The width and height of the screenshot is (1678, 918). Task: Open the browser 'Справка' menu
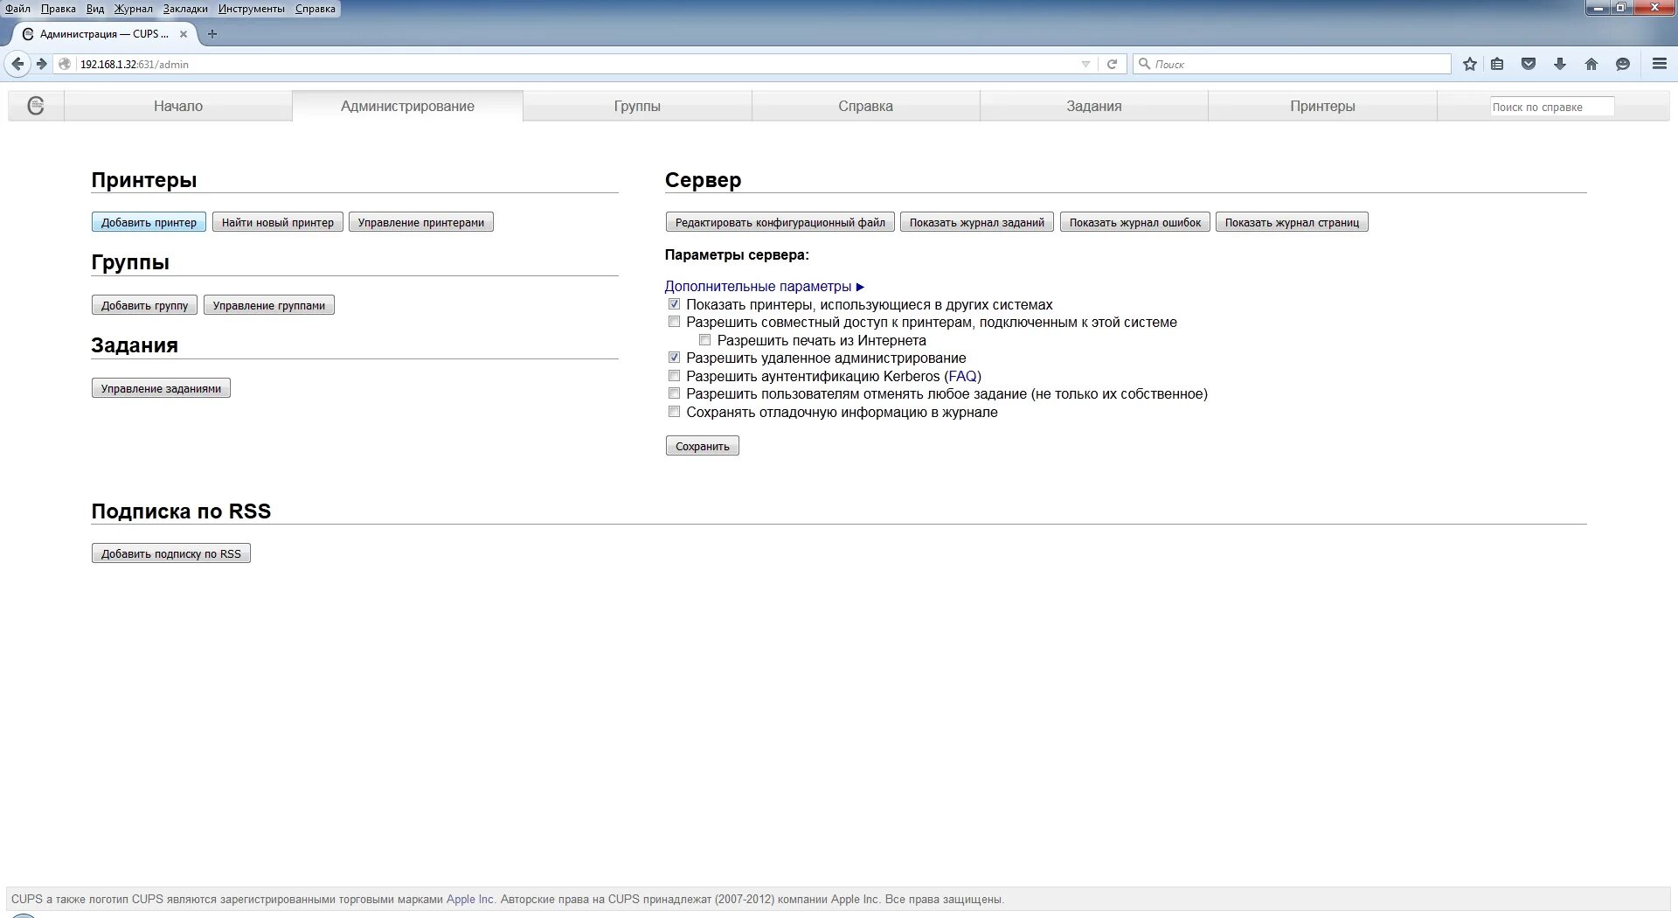315,9
